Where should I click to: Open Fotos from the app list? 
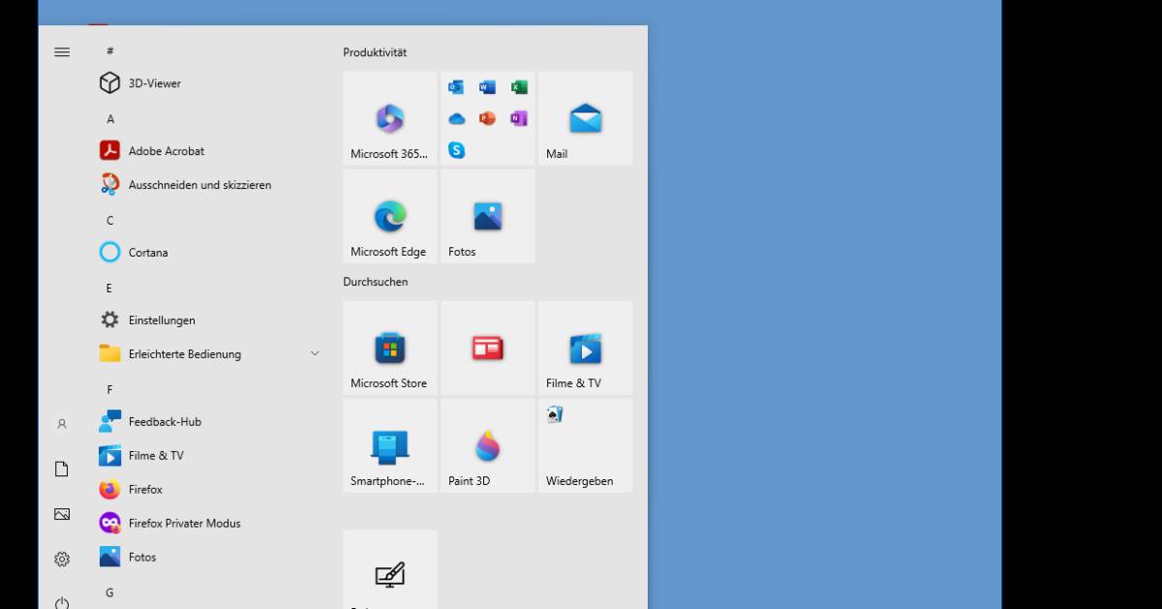click(x=209, y=558)
